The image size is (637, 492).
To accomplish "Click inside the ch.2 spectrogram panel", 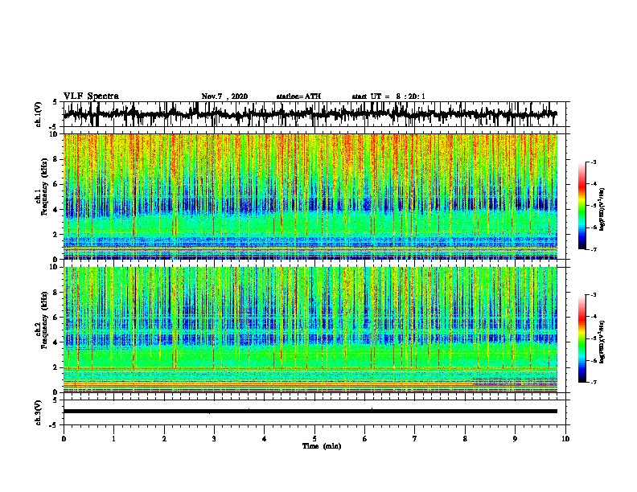I will [x=310, y=330].
